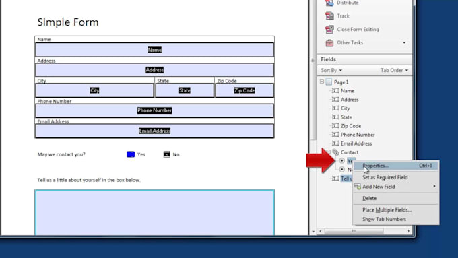
Task: Click the Address form field
Action: (x=154, y=70)
